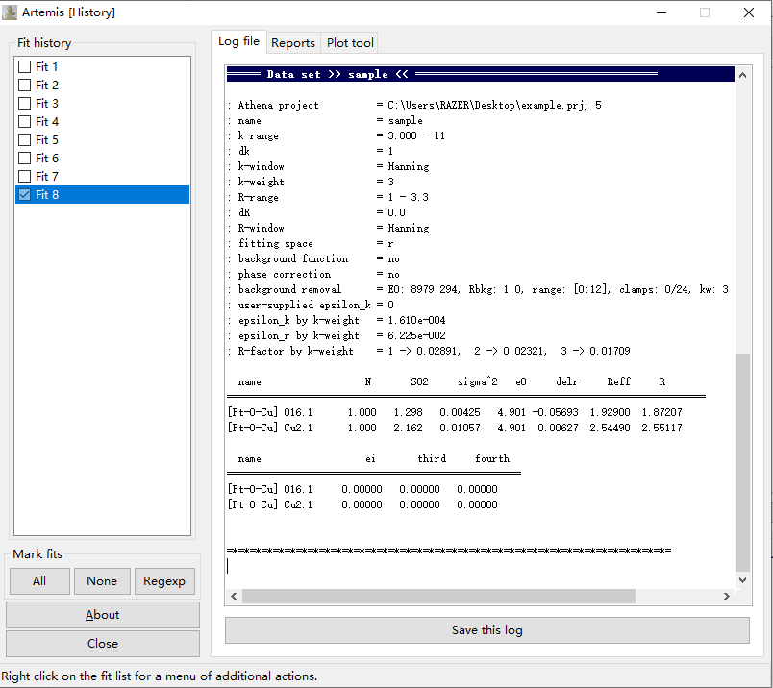Open the About dialog button

point(103,615)
